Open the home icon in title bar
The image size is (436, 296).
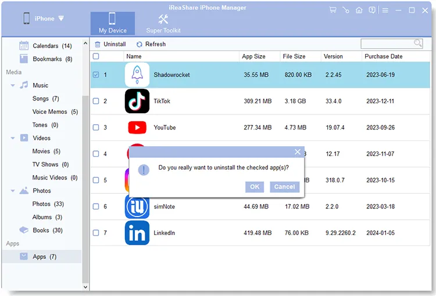pyautogui.click(x=359, y=10)
